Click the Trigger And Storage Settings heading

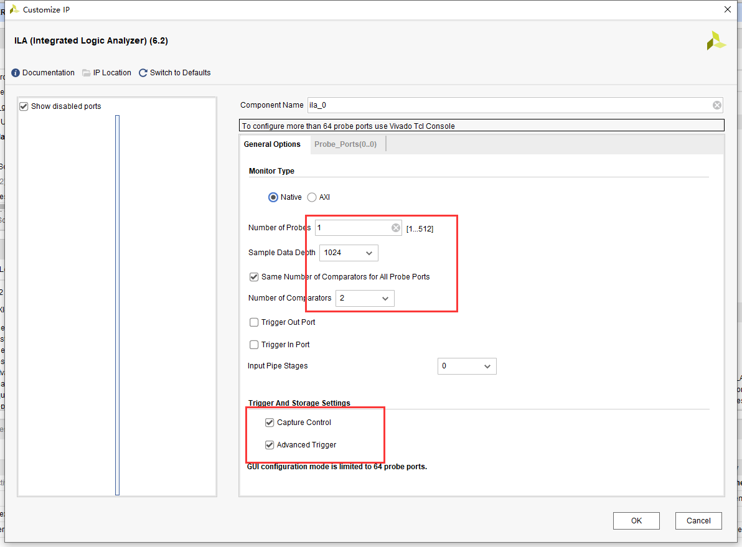click(x=299, y=403)
